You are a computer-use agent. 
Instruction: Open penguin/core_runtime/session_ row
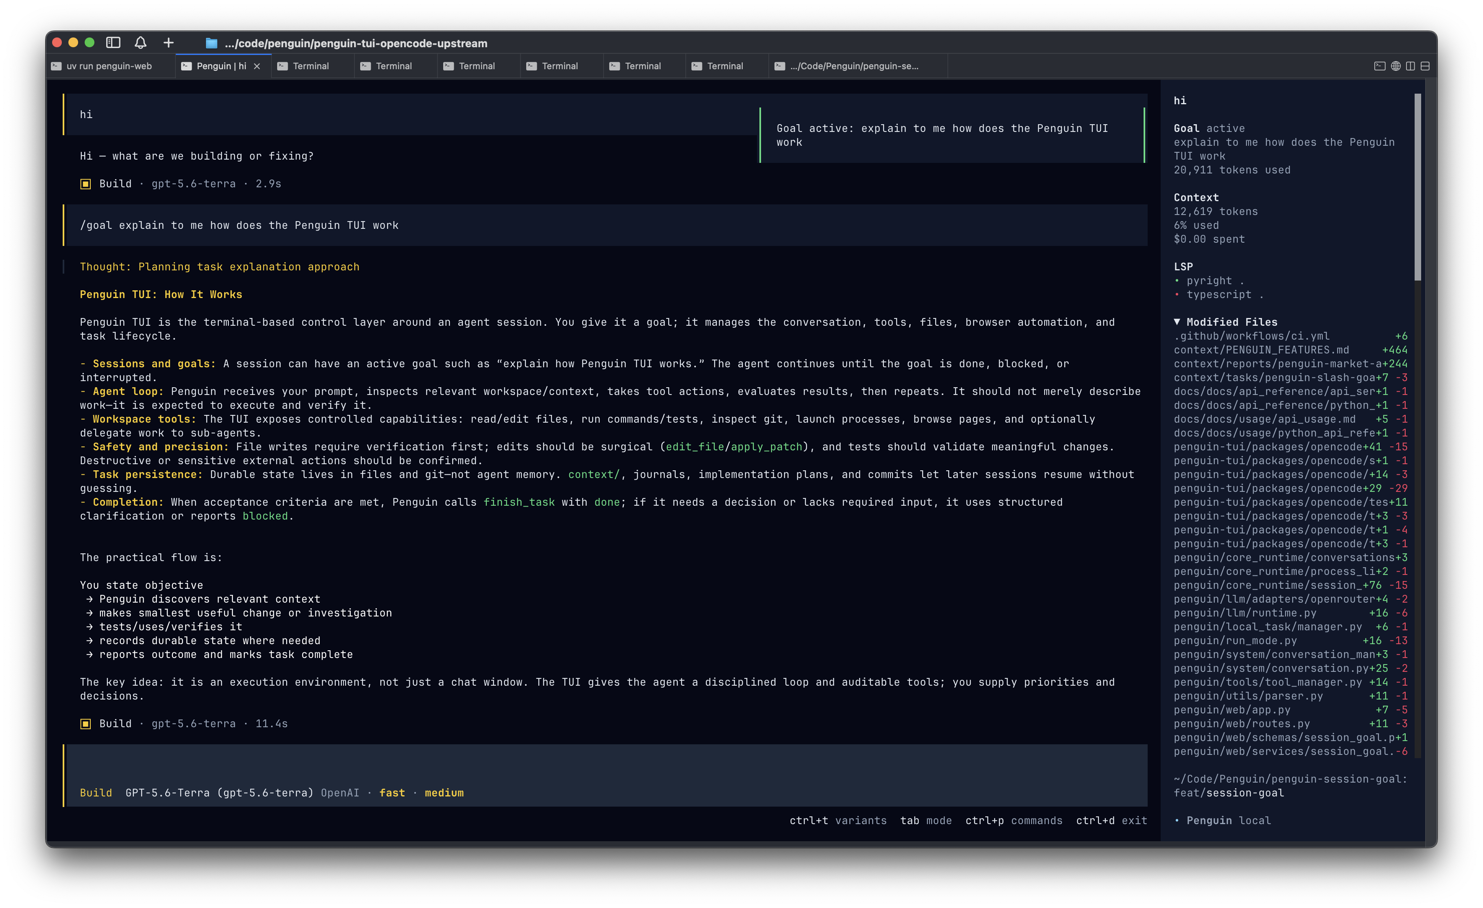tap(1291, 585)
